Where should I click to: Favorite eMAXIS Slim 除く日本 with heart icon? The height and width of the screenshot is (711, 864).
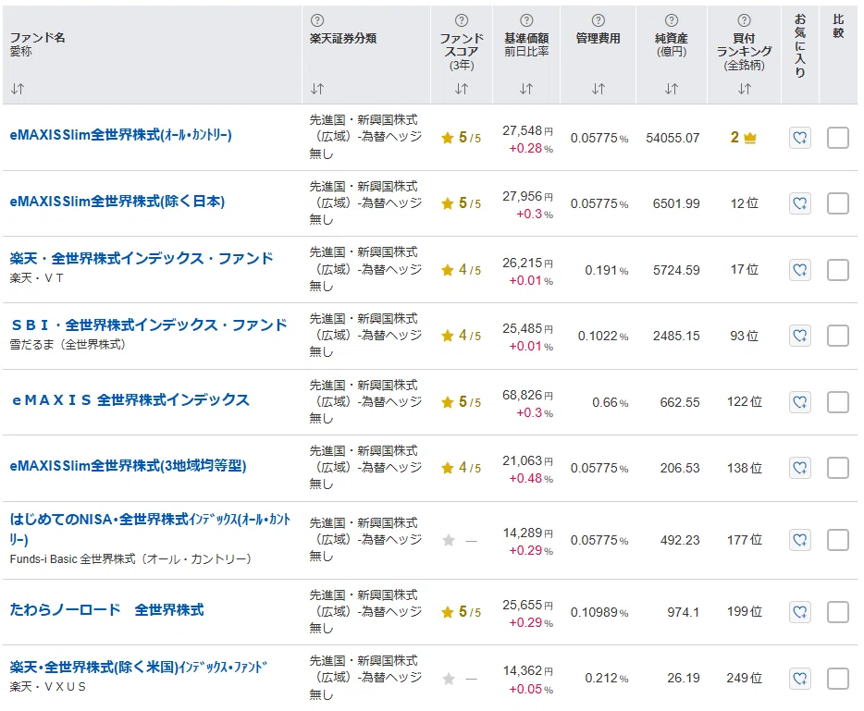click(x=800, y=203)
